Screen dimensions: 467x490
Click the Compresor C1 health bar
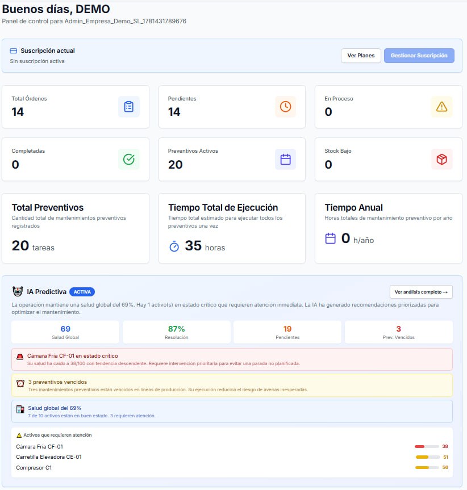pos(427,467)
